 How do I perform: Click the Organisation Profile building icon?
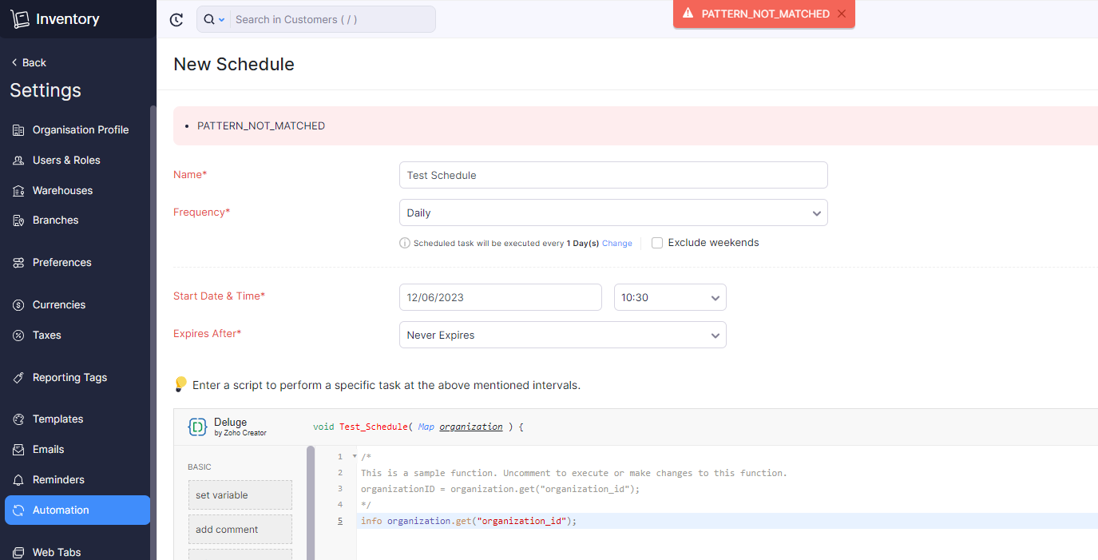click(x=18, y=130)
